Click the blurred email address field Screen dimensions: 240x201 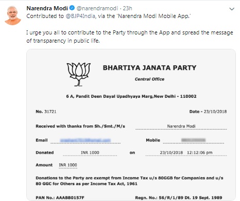click(85, 140)
